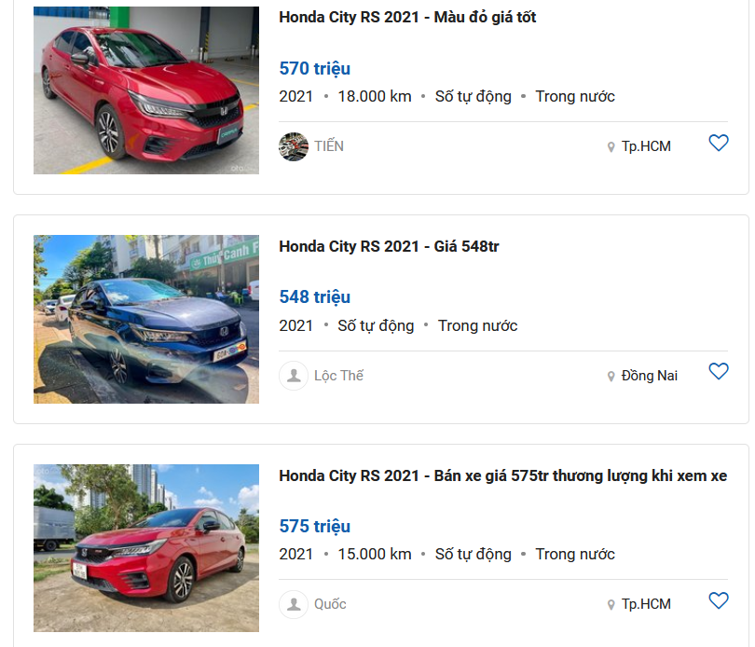Click location pin in Quốc's listing

(611, 605)
